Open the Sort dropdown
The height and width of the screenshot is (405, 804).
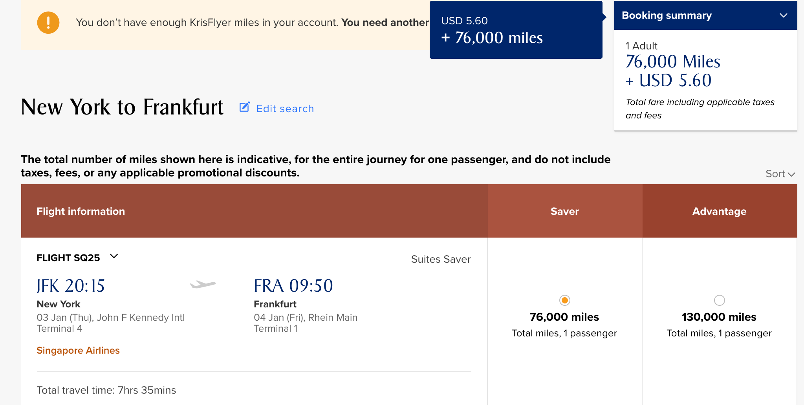[x=780, y=174]
